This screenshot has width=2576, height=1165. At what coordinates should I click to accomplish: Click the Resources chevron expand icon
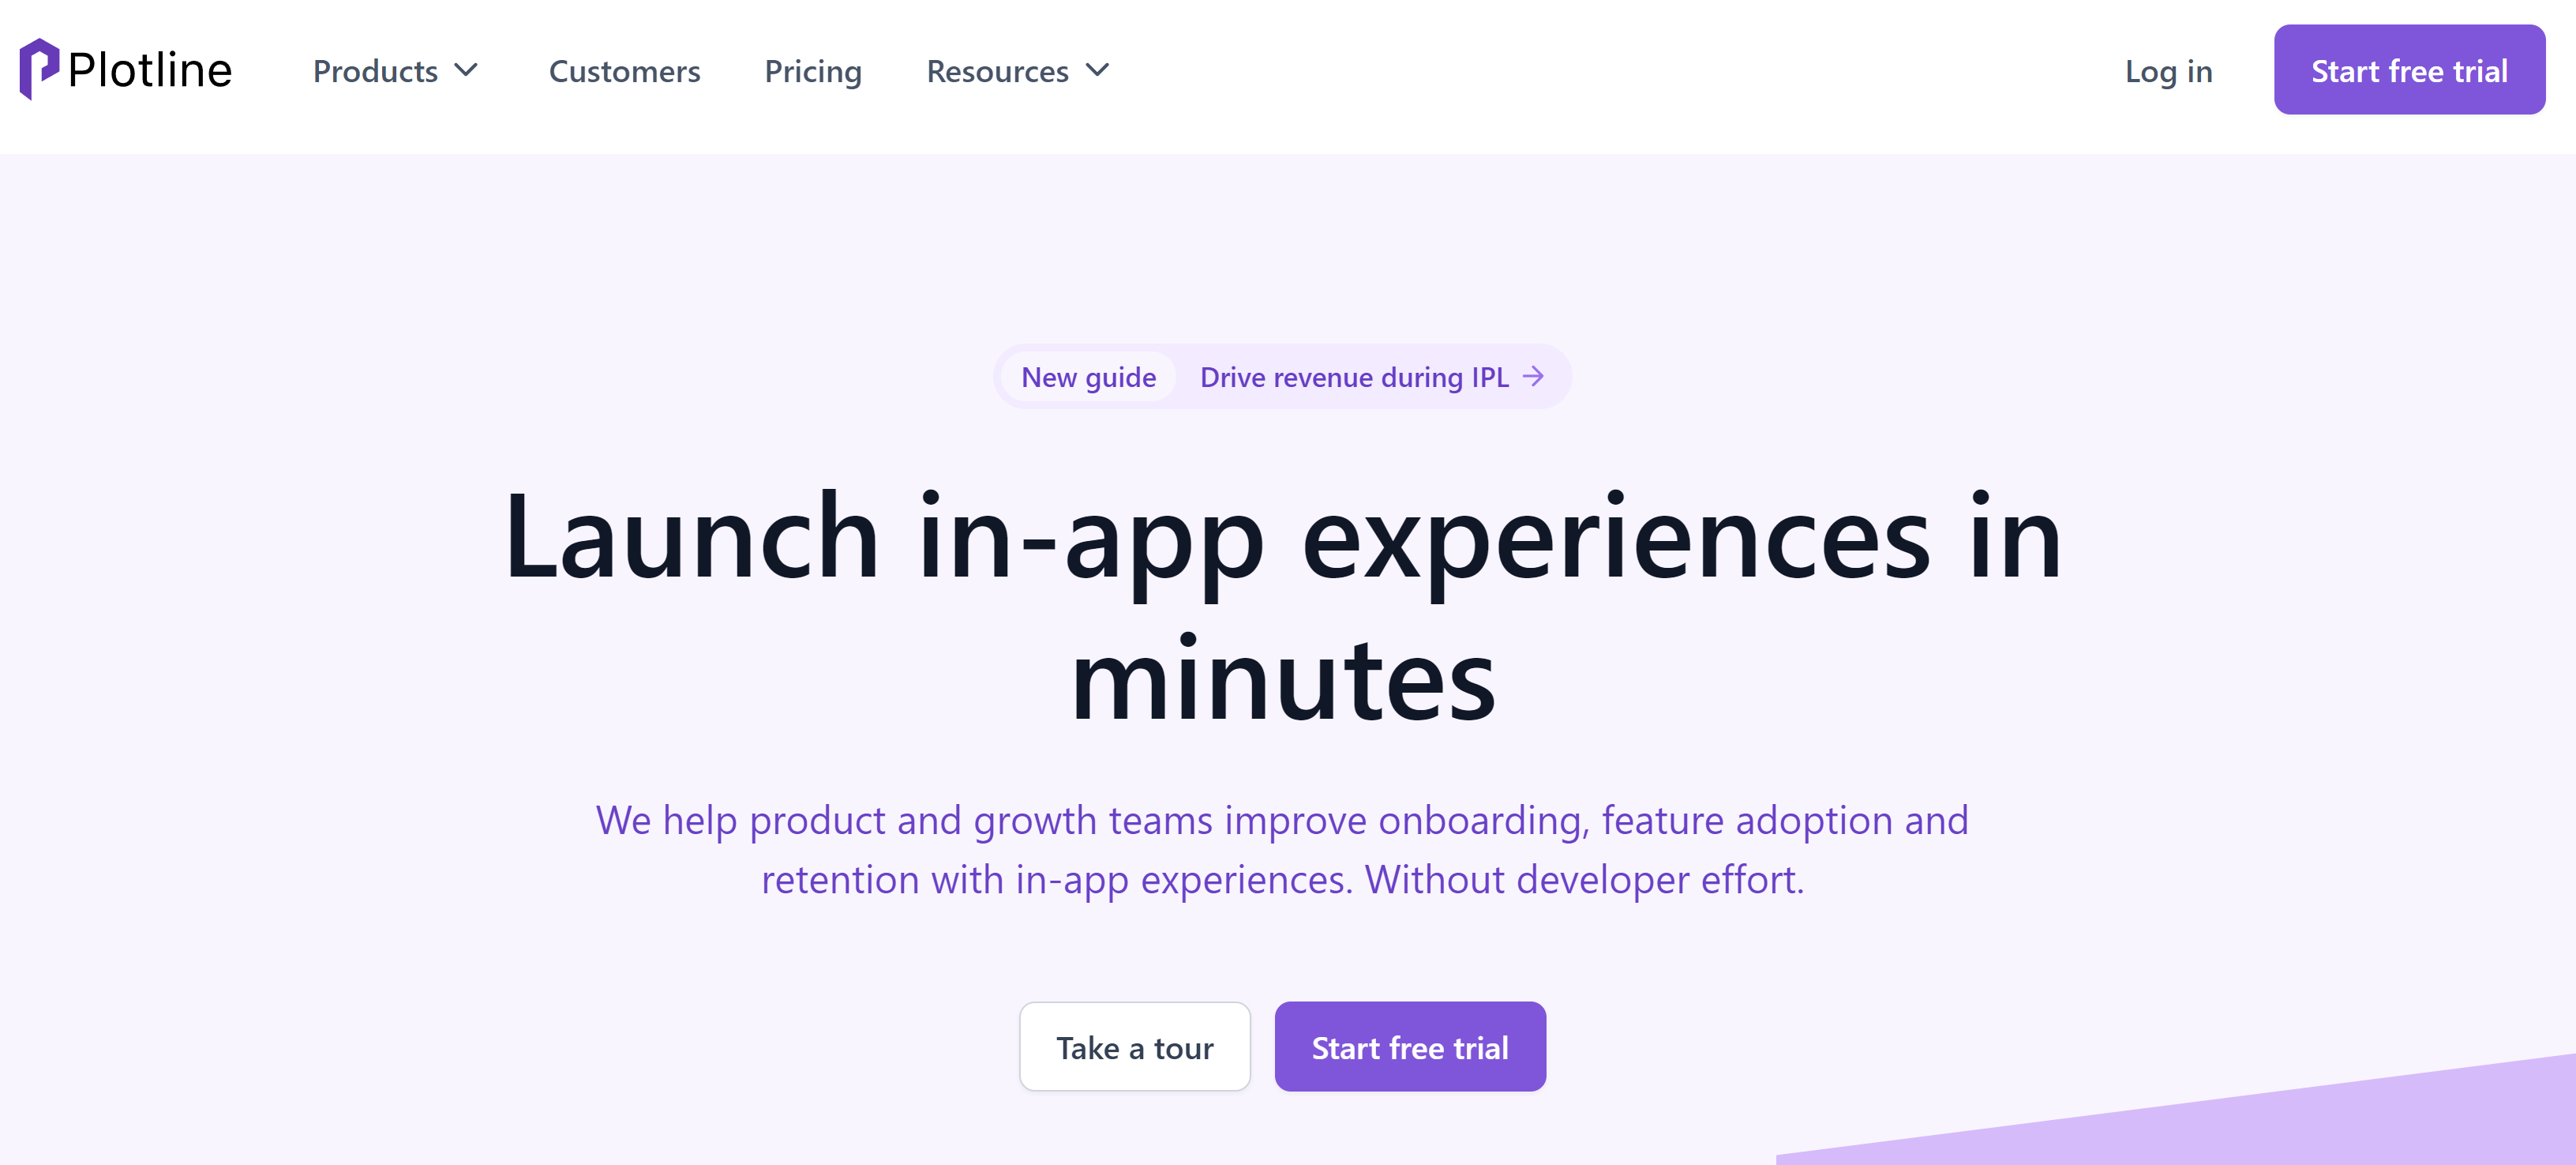[1102, 70]
